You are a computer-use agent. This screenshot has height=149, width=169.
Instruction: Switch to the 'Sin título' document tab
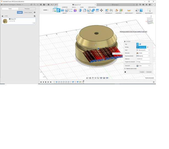tap(115, 5)
